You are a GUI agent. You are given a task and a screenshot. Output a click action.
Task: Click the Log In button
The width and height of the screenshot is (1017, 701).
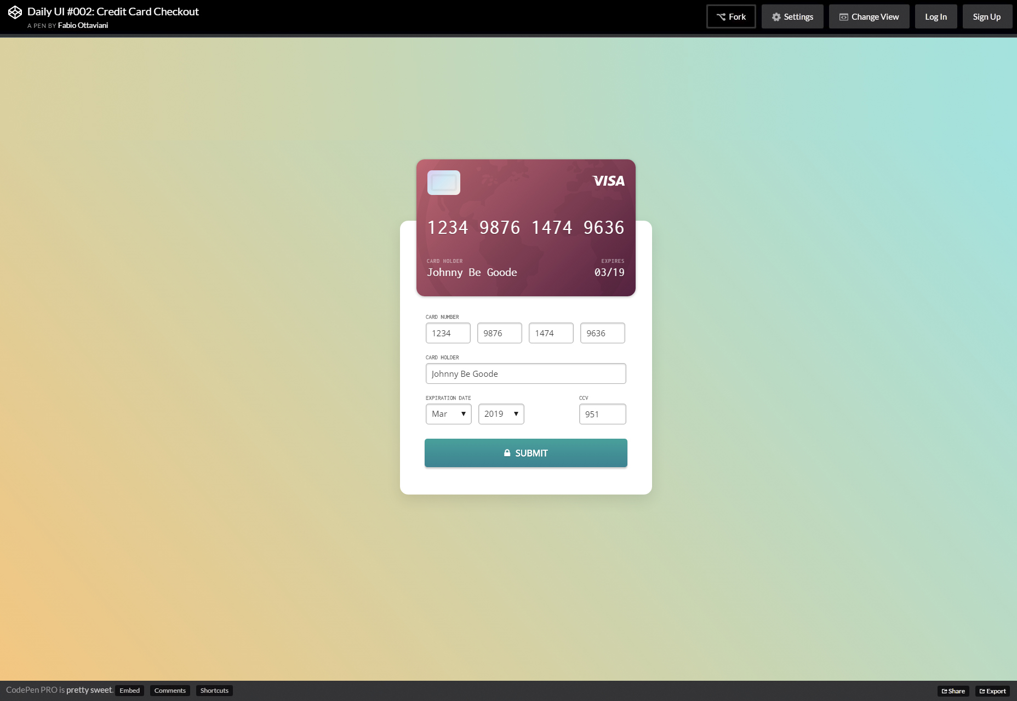point(936,16)
